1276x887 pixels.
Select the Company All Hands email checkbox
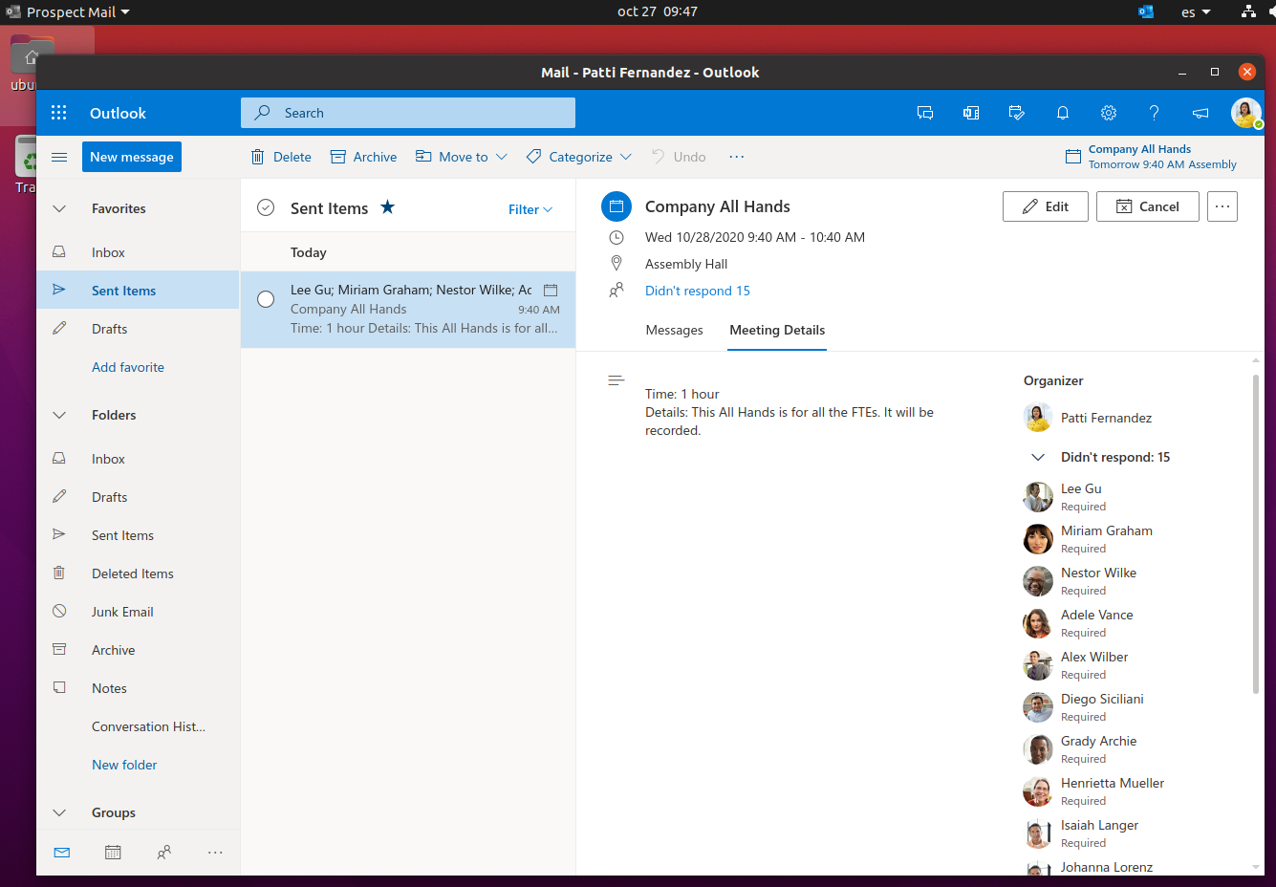click(x=265, y=298)
